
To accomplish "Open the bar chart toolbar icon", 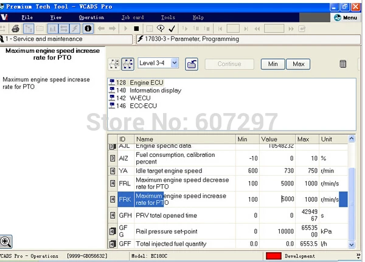I will (x=52, y=29).
